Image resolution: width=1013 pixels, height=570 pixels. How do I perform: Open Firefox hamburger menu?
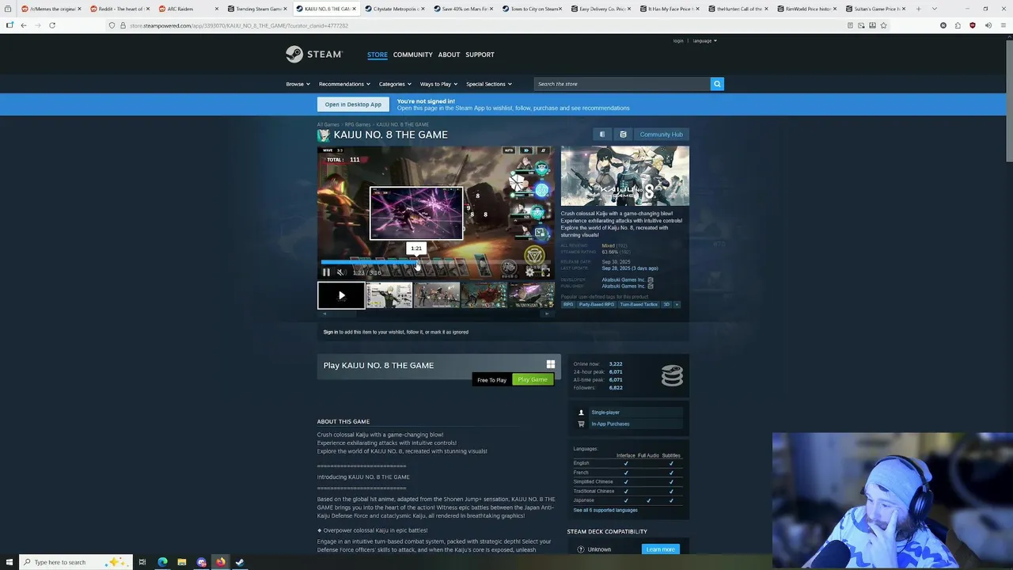tap(1002, 25)
